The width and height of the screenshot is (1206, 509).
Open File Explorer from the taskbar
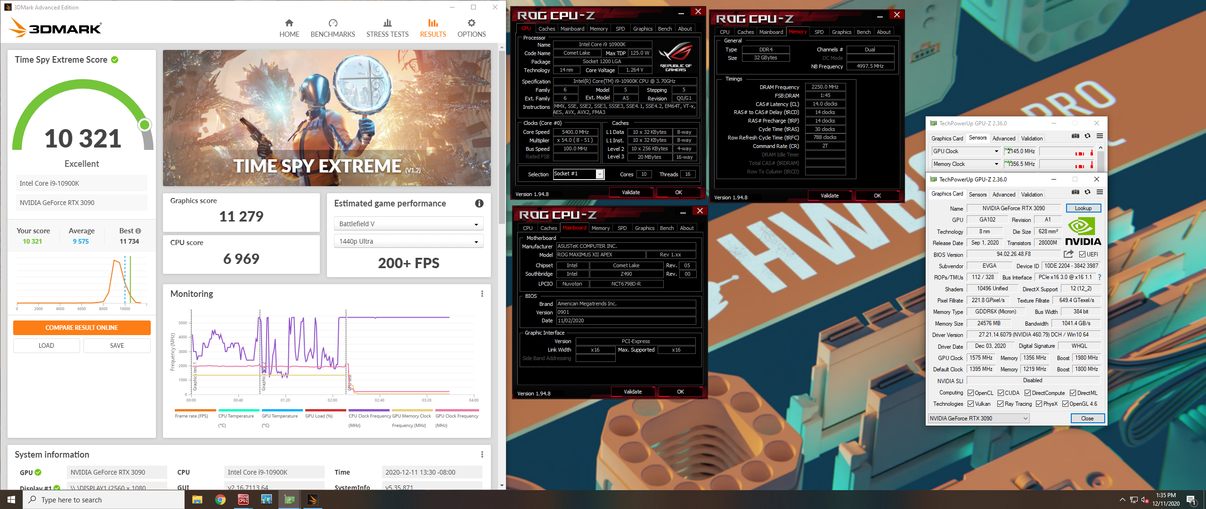coord(197,500)
